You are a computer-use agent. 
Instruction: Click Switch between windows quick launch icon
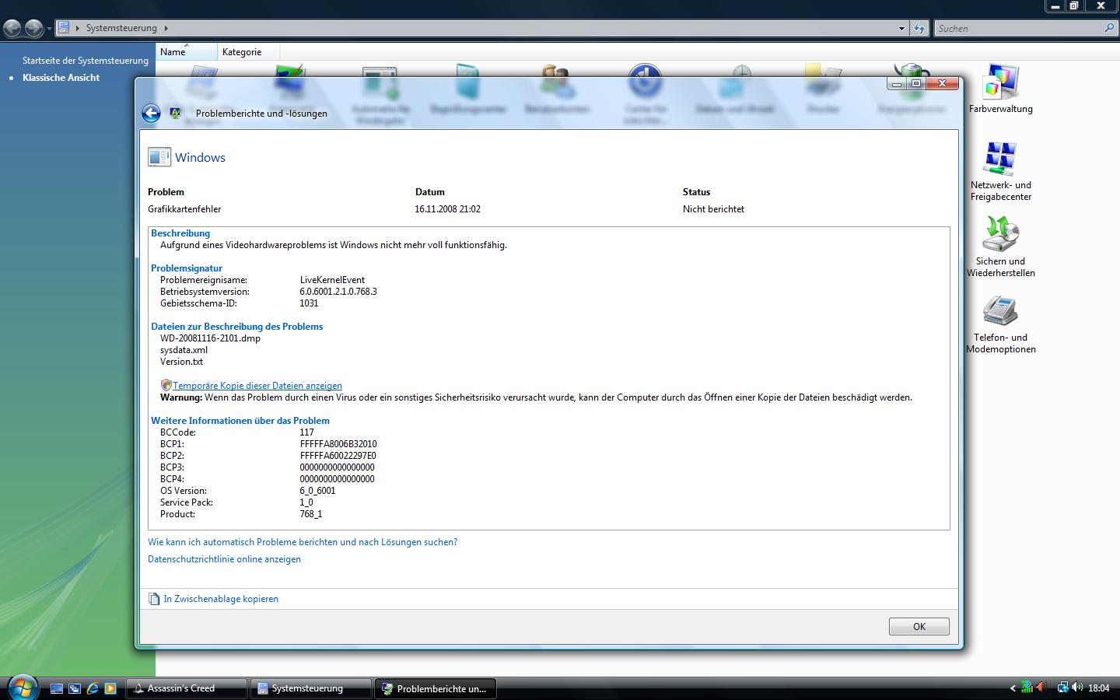click(x=74, y=688)
